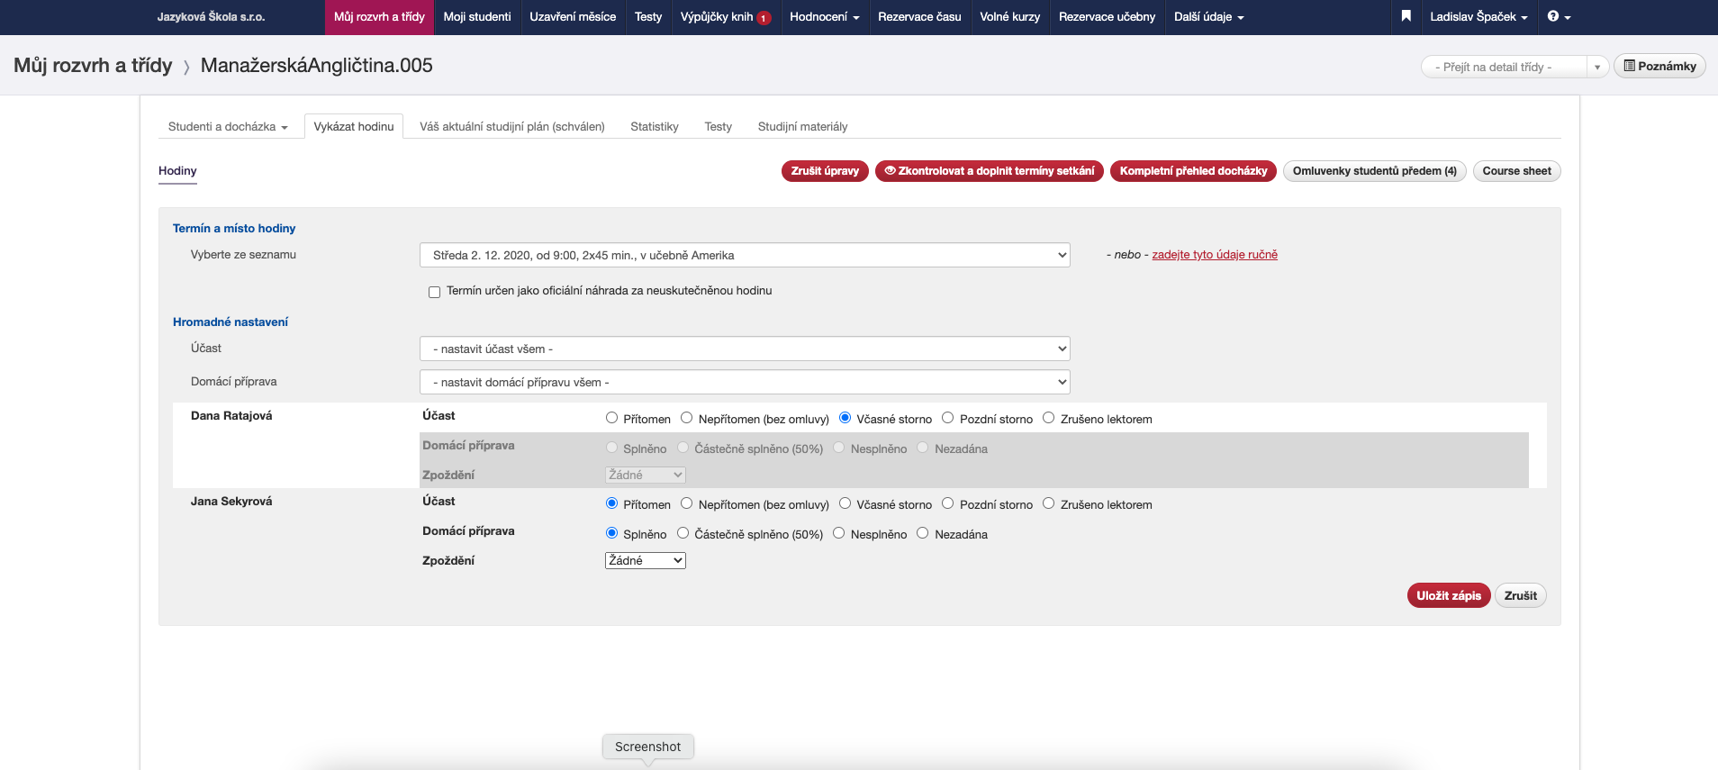Image resolution: width=1718 pixels, height=770 pixels.
Task: Expand Studenti a docházka tab dropdown
Action: click(x=228, y=127)
